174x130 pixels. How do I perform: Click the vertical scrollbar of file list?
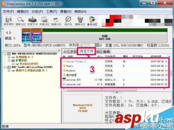pos(171,73)
